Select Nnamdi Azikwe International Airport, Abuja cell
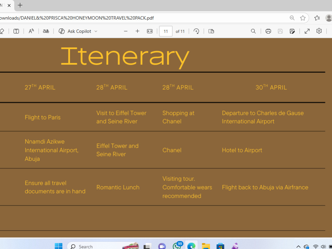 click(51, 150)
